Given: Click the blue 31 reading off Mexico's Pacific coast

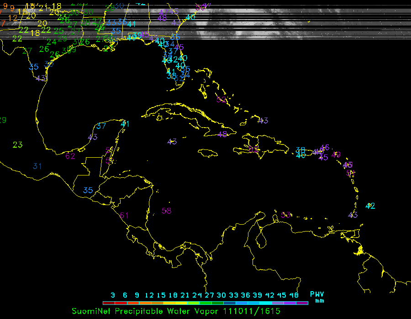Looking at the screenshot, I should [x=37, y=166].
